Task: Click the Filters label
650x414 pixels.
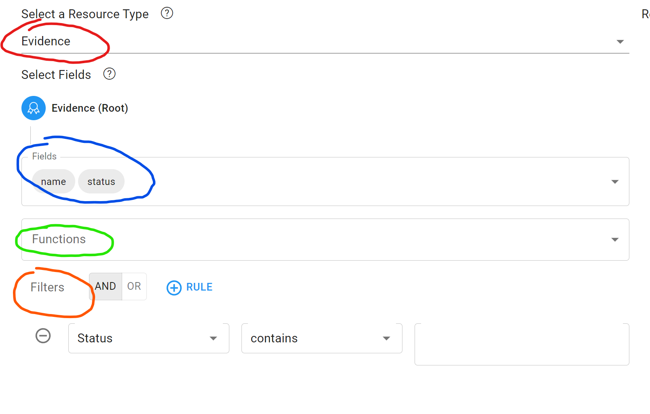Action: pyautogui.click(x=47, y=287)
